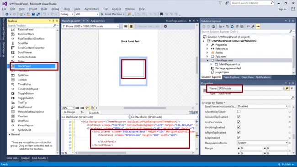
Task: Click the Properties wrench icon beside Name field
Action: point(287,88)
